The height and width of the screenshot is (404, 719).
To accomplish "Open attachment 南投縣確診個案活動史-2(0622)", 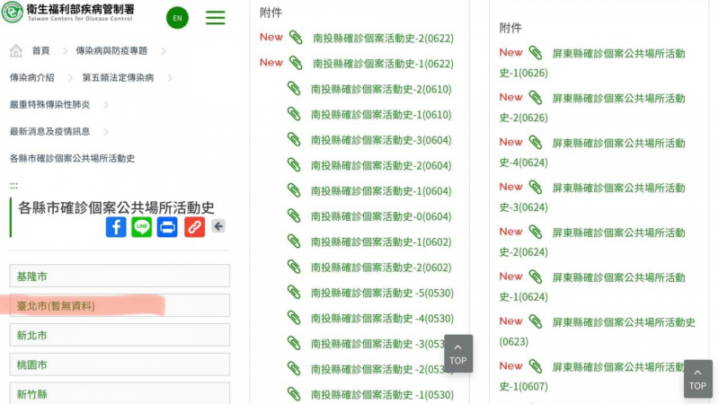I will point(382,39).
